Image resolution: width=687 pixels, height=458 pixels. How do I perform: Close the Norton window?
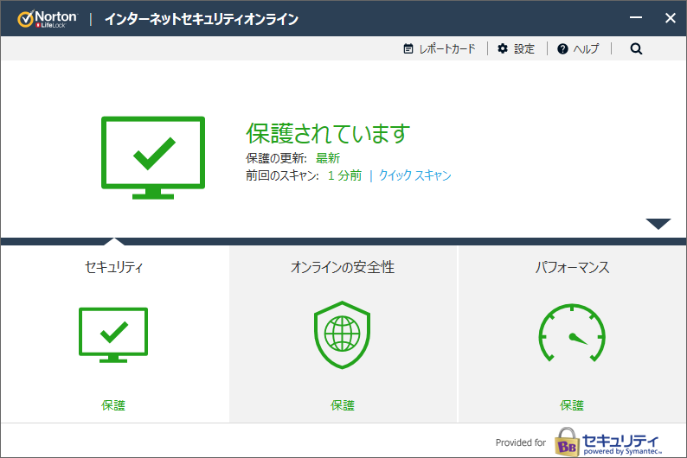pyautogui.click(x=671, y=18)
